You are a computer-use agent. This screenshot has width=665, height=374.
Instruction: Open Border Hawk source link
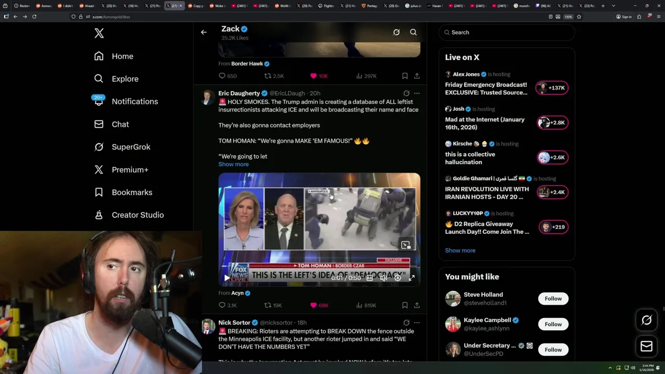(247, 64)
